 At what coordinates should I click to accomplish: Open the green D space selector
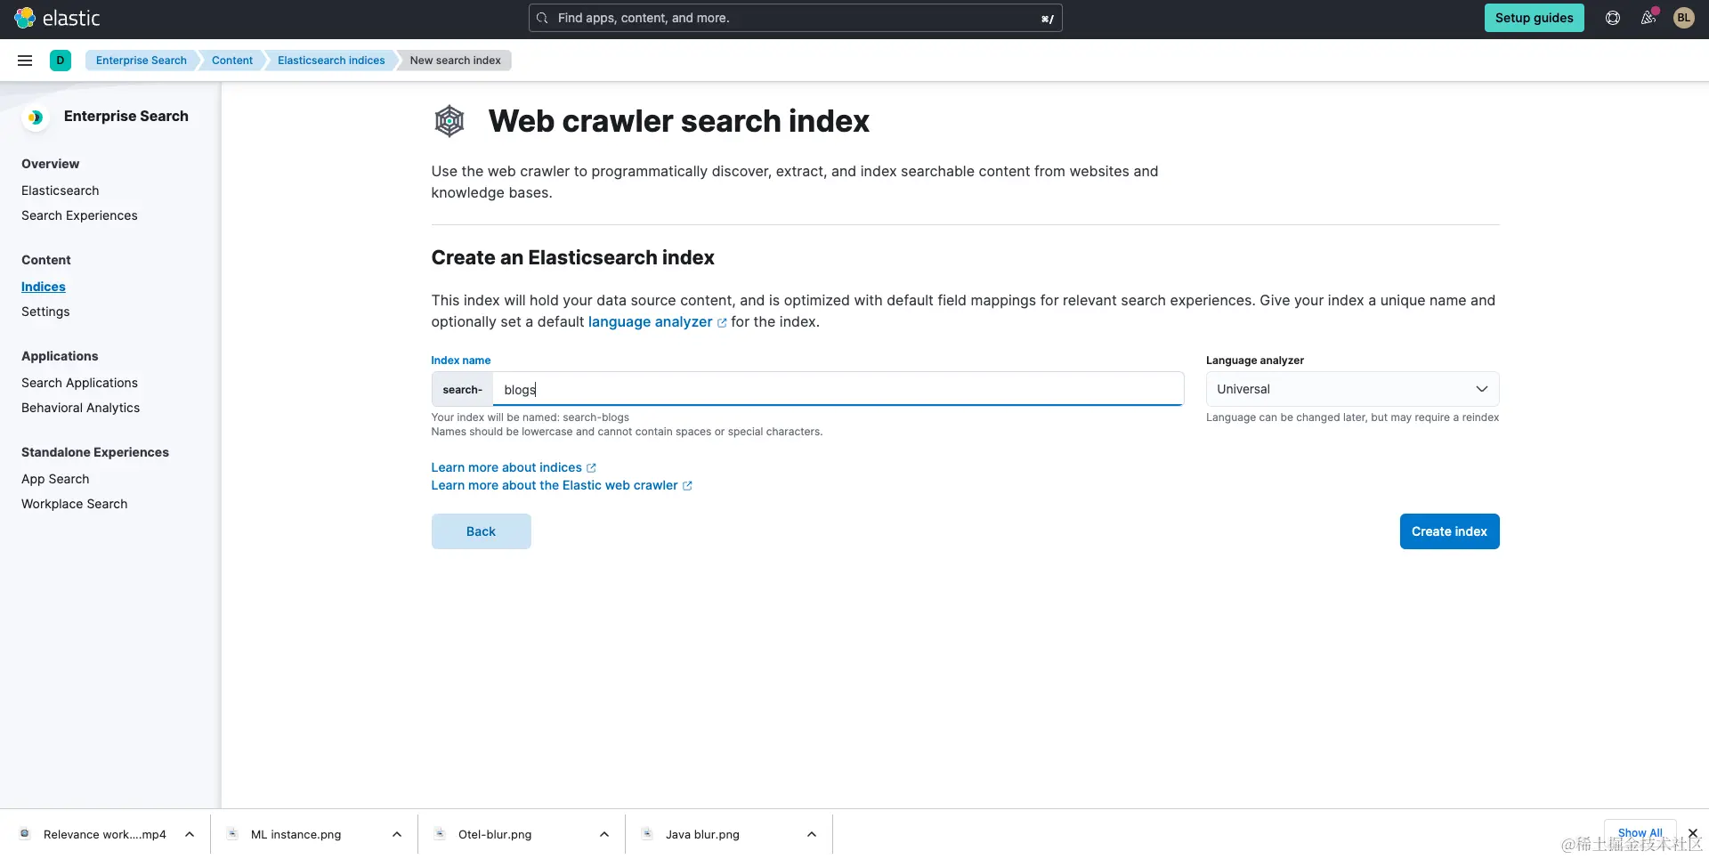[61, 61]
